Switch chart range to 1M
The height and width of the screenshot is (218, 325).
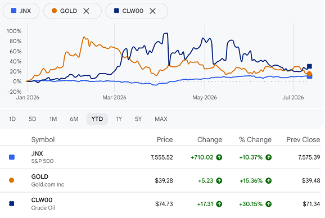point(53,119)
